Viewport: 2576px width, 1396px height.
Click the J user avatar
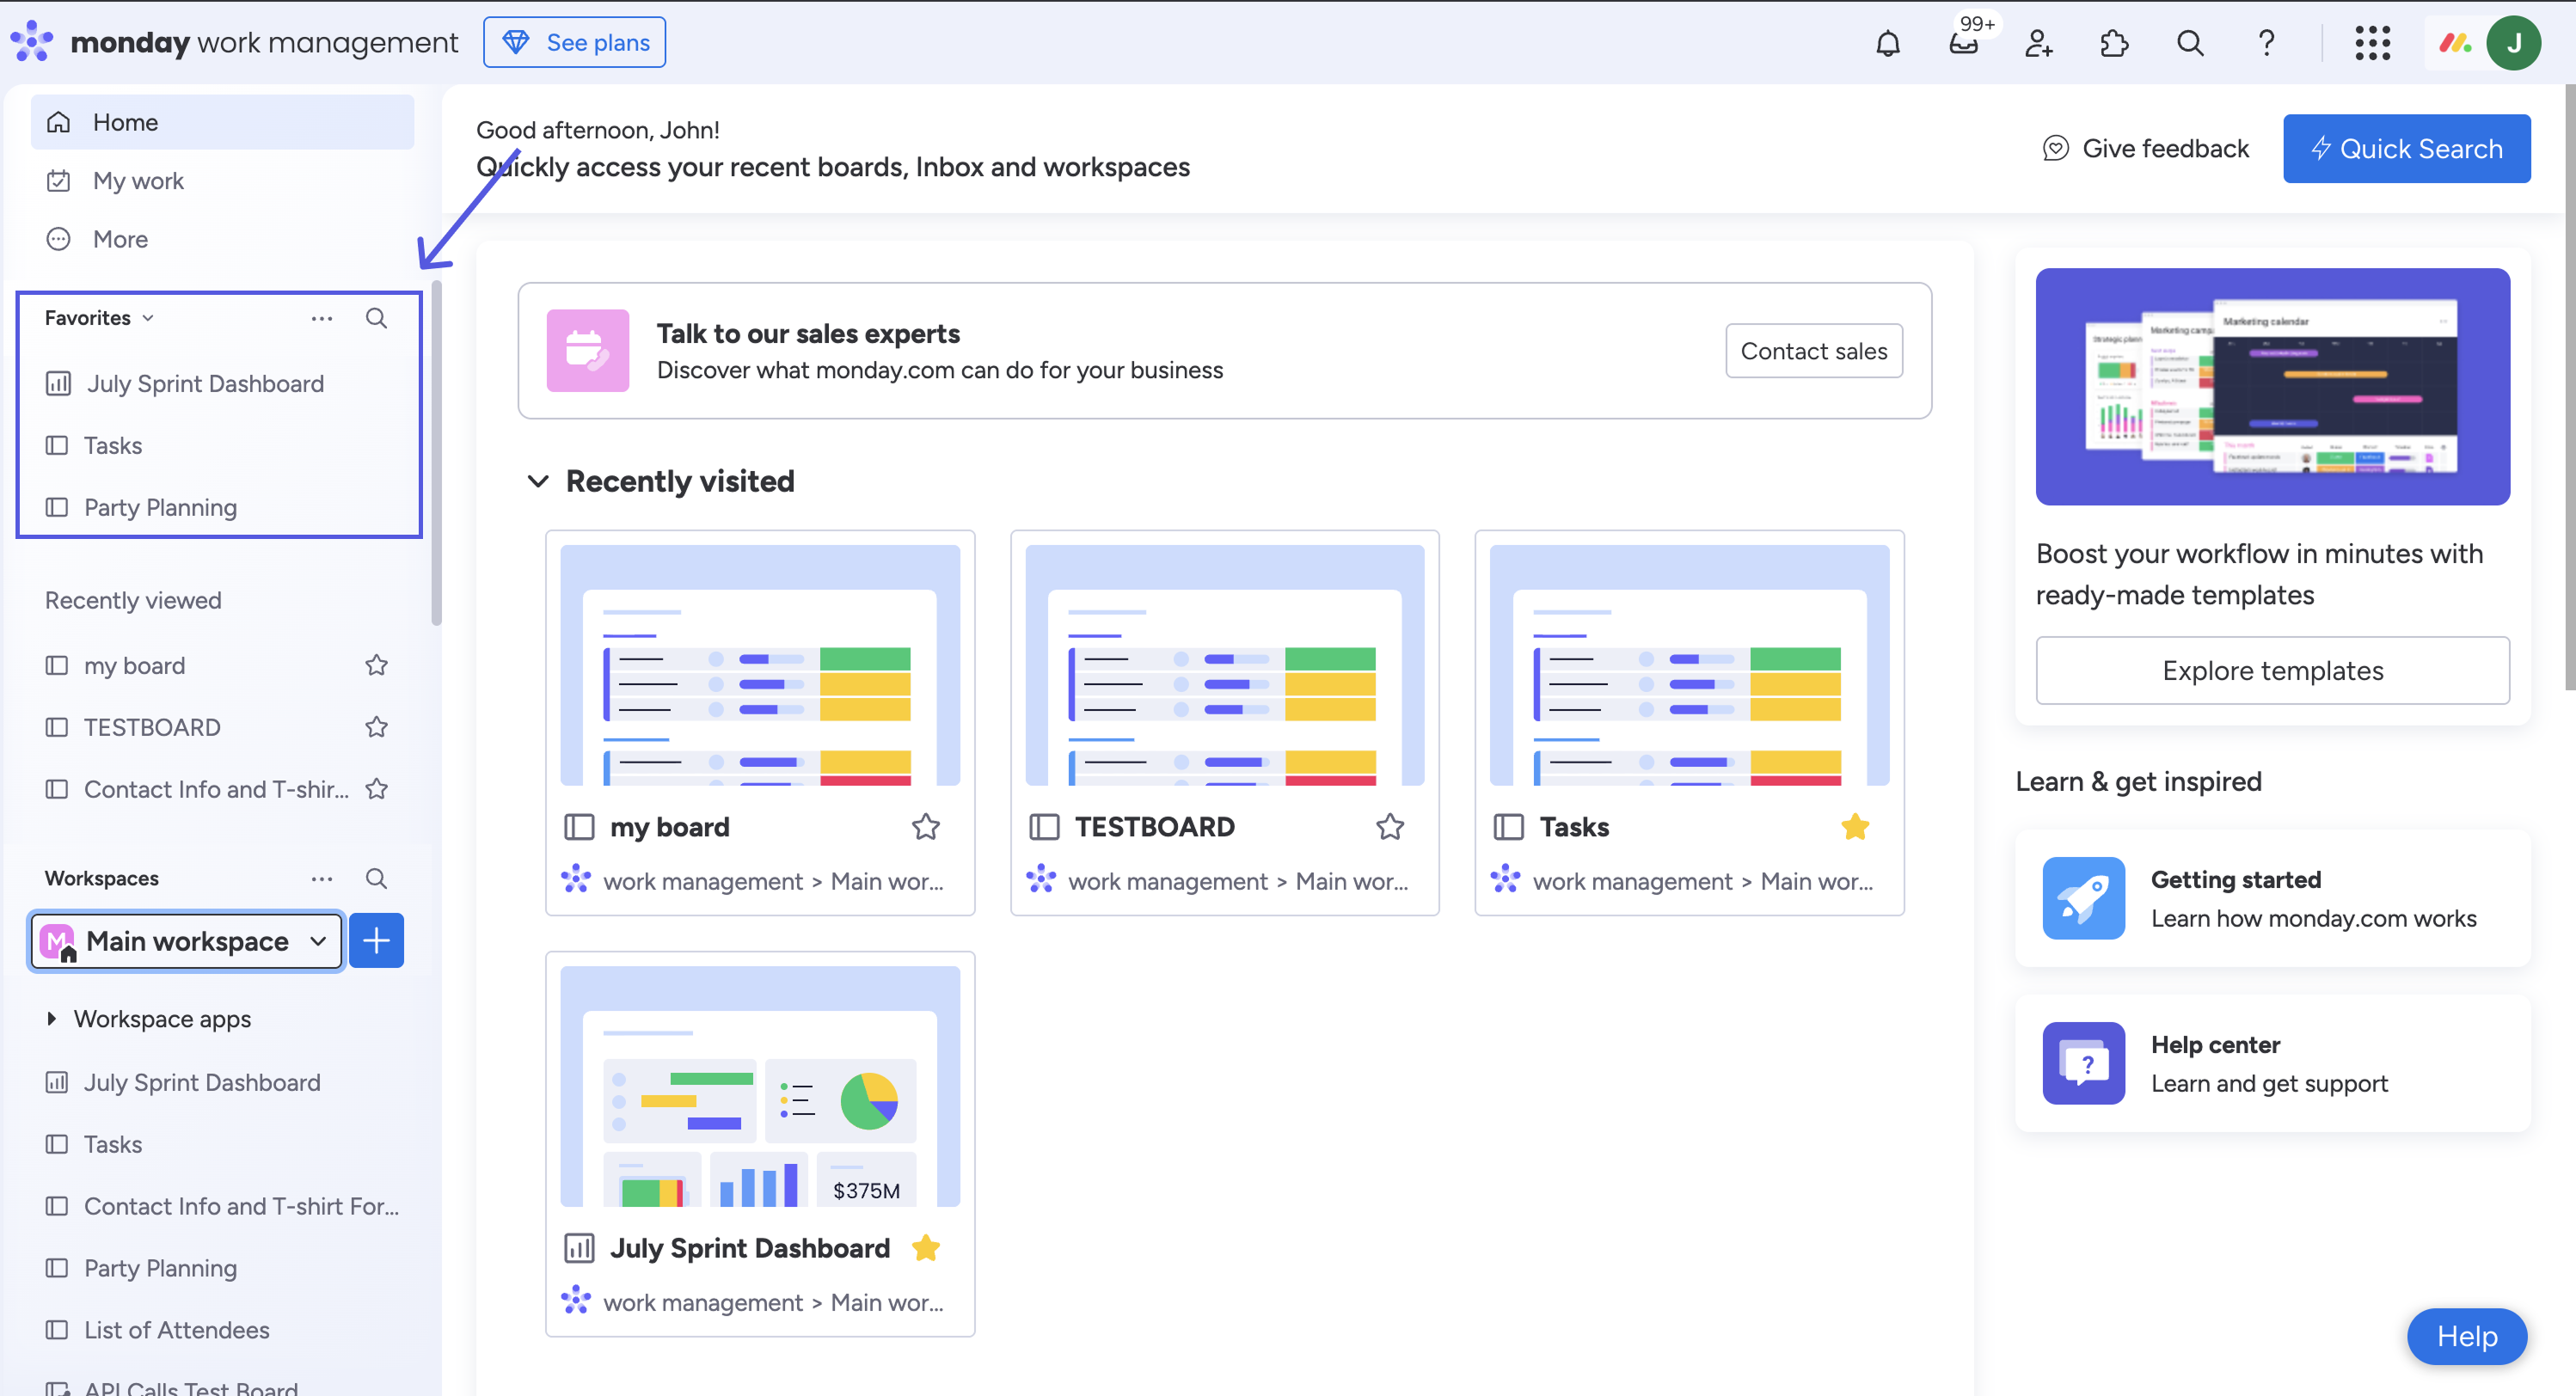point(2513,43)
